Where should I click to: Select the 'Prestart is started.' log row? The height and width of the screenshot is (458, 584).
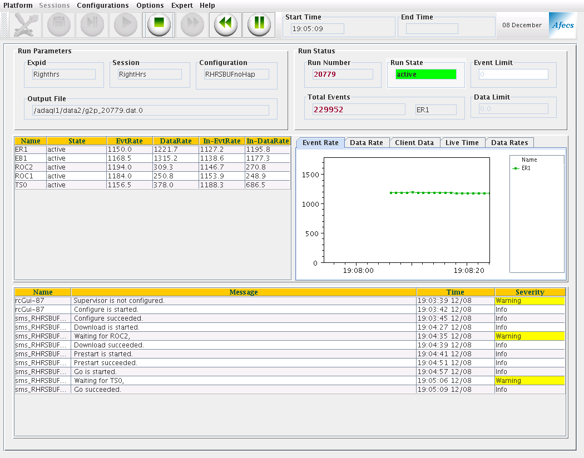tap(290, 354)
